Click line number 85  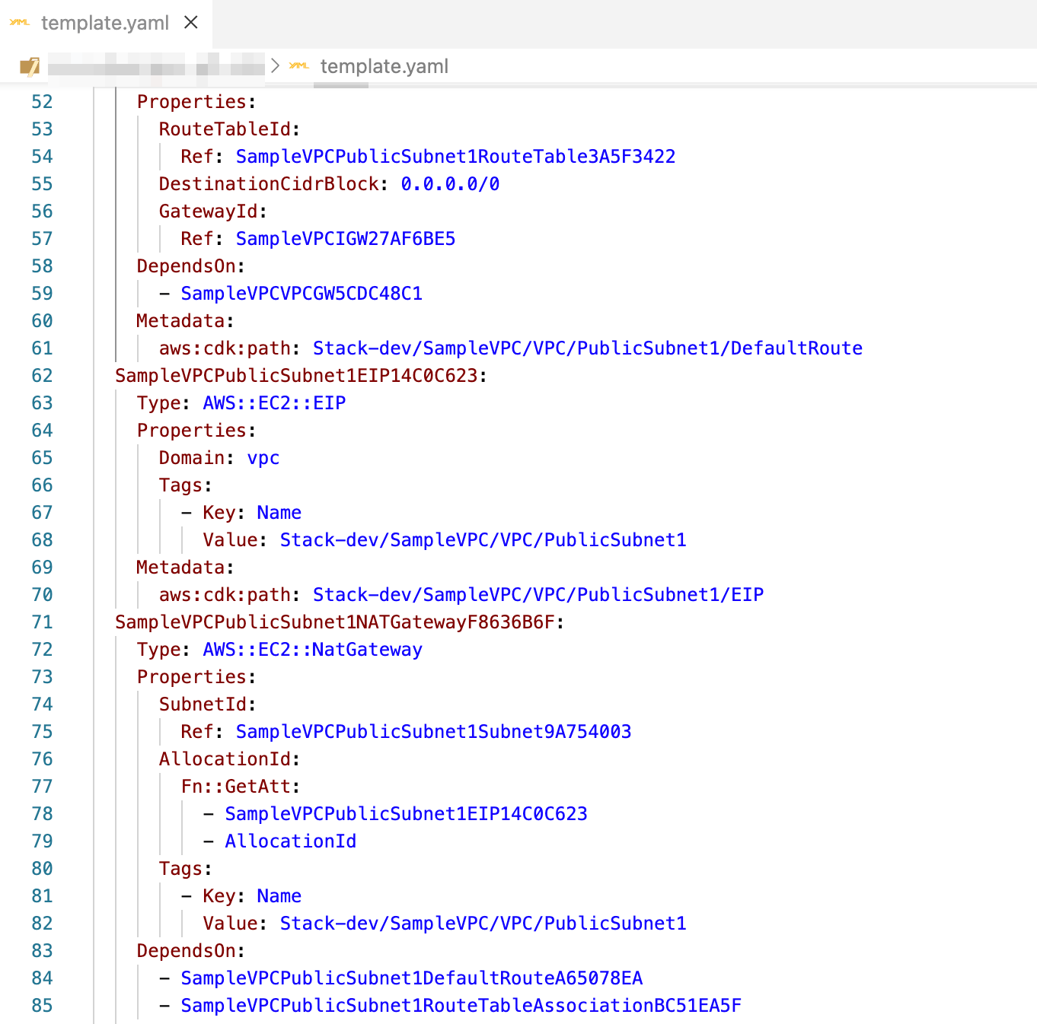[42, 1006]
